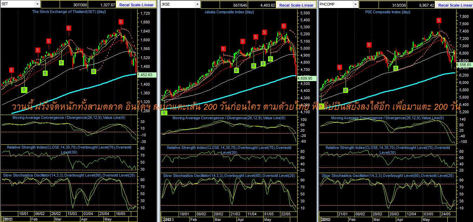473x222 pixels.
Task: Click the 24/05 date on PHCOMP time axis
Action: point(445,214)
